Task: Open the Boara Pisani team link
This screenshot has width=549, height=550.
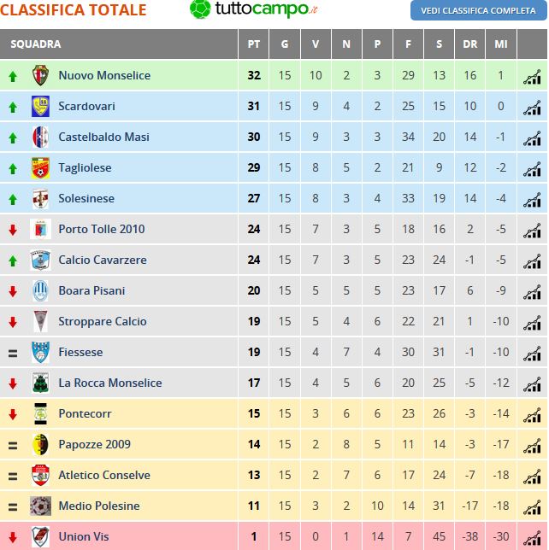Action: click(91, 290)
